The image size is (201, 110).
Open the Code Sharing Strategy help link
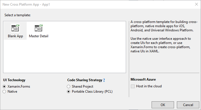click(x=104, y=80)
